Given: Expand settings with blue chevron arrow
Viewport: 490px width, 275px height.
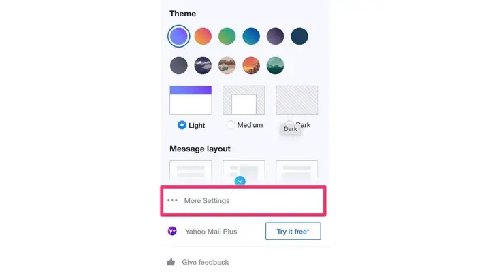Looking at the screenshot, I should (x=240, y=181).
